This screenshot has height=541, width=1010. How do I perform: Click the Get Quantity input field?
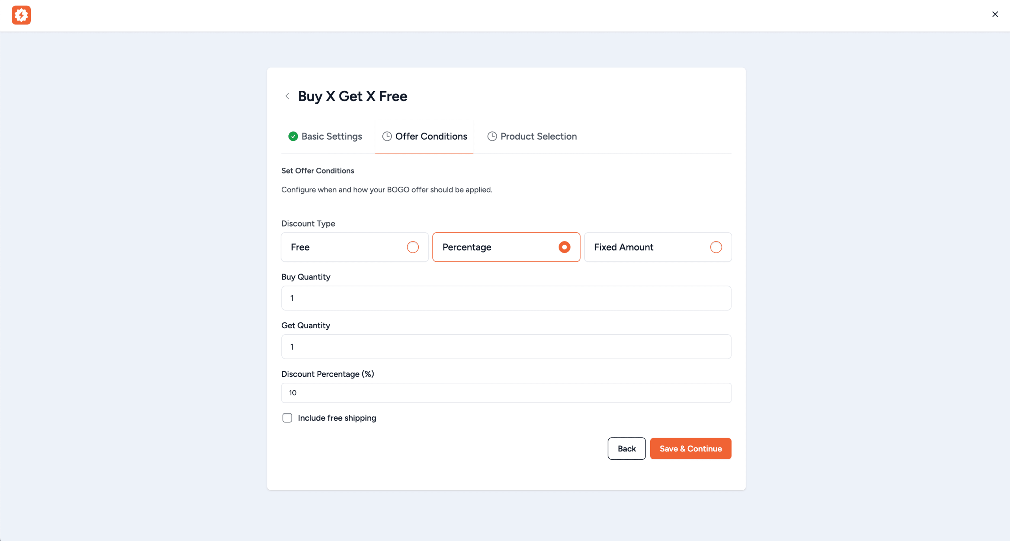(x=506, y=346)
